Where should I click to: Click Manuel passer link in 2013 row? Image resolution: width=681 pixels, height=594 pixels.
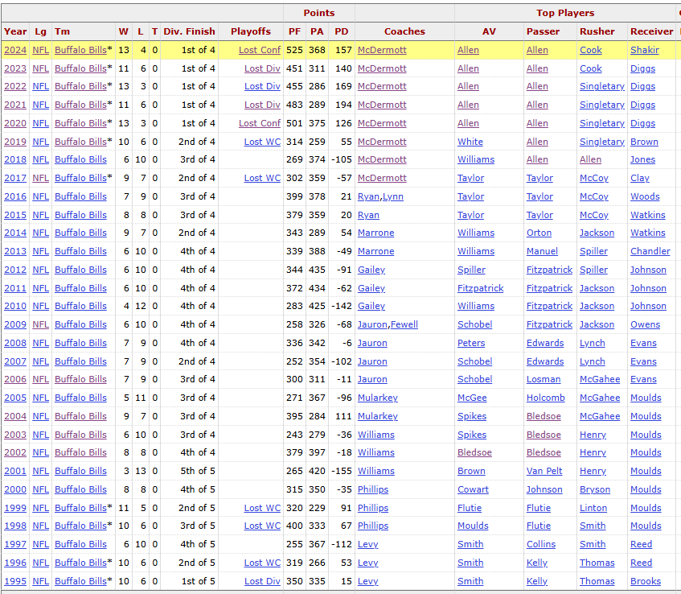pos(542,251)
